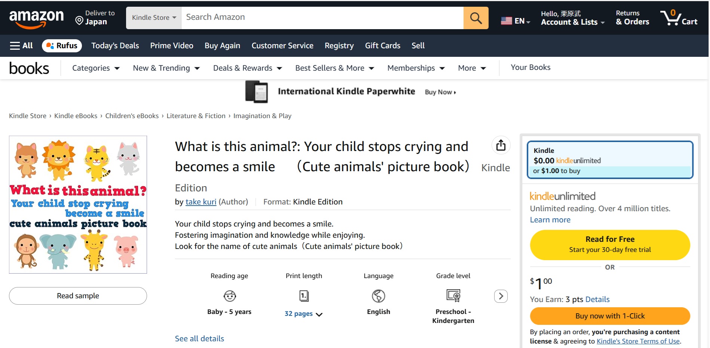Click the Rufus assistant button
Image resolution: width=710 pixels, height=348 pixels.
pos(62,46)
